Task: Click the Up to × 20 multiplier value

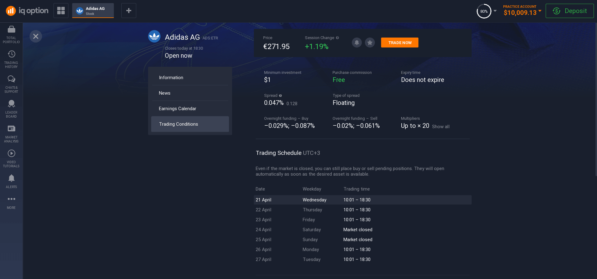Action: click(x=415, y=126)
